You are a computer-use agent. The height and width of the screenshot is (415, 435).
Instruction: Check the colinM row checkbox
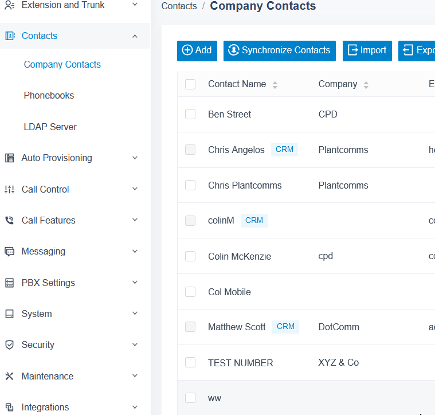[x=190, y=221]
